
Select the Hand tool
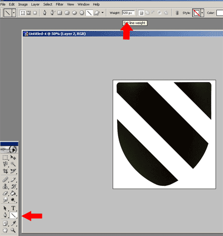tap(5, 230)
